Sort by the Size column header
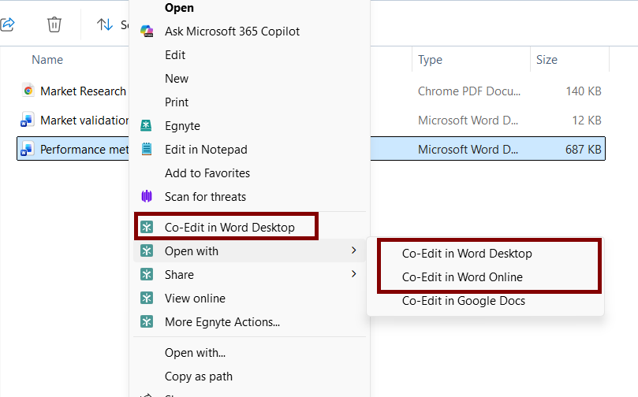This screenshot has height=397, width=638. pyautogui.click(x=547, y=60)
